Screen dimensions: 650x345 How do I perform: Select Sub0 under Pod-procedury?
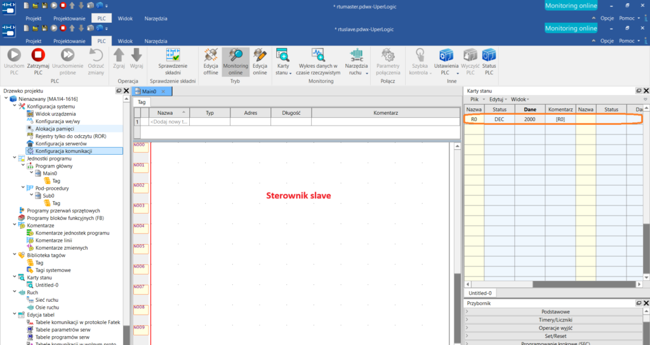point(48,195)
